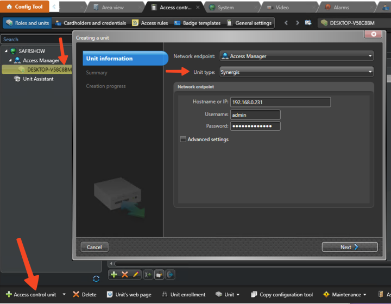Open Roles and units view

point(28,23)
